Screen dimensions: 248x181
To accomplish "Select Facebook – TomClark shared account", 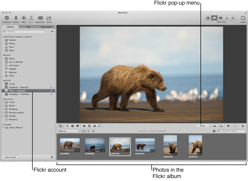I will point(19,87).
